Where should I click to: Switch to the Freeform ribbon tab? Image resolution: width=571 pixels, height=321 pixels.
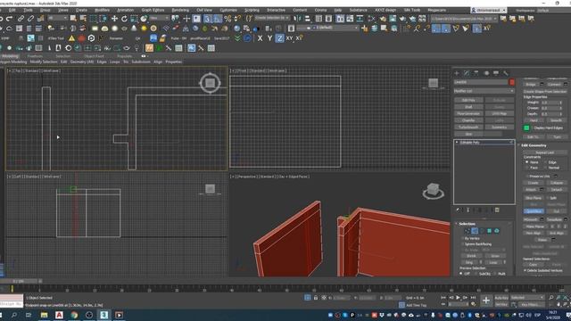(x=35, y=56)
